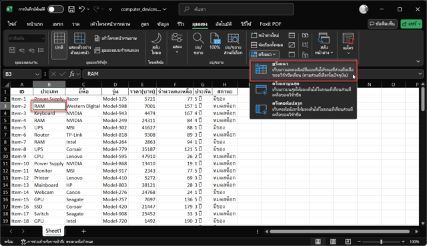Click the vertical scrollbar thumb
This screenshot has height=246, width=427.
point(422,99)
